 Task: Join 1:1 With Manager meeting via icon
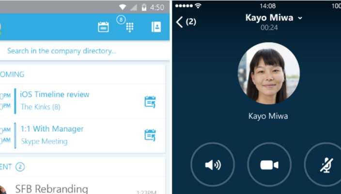coord(150,135)
